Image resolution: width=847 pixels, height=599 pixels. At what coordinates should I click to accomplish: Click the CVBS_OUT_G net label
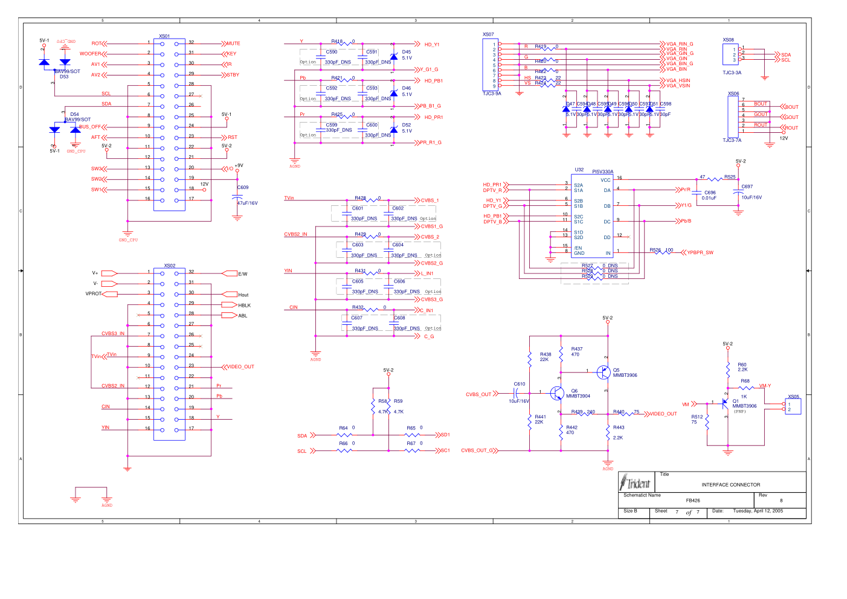[477, 450]
